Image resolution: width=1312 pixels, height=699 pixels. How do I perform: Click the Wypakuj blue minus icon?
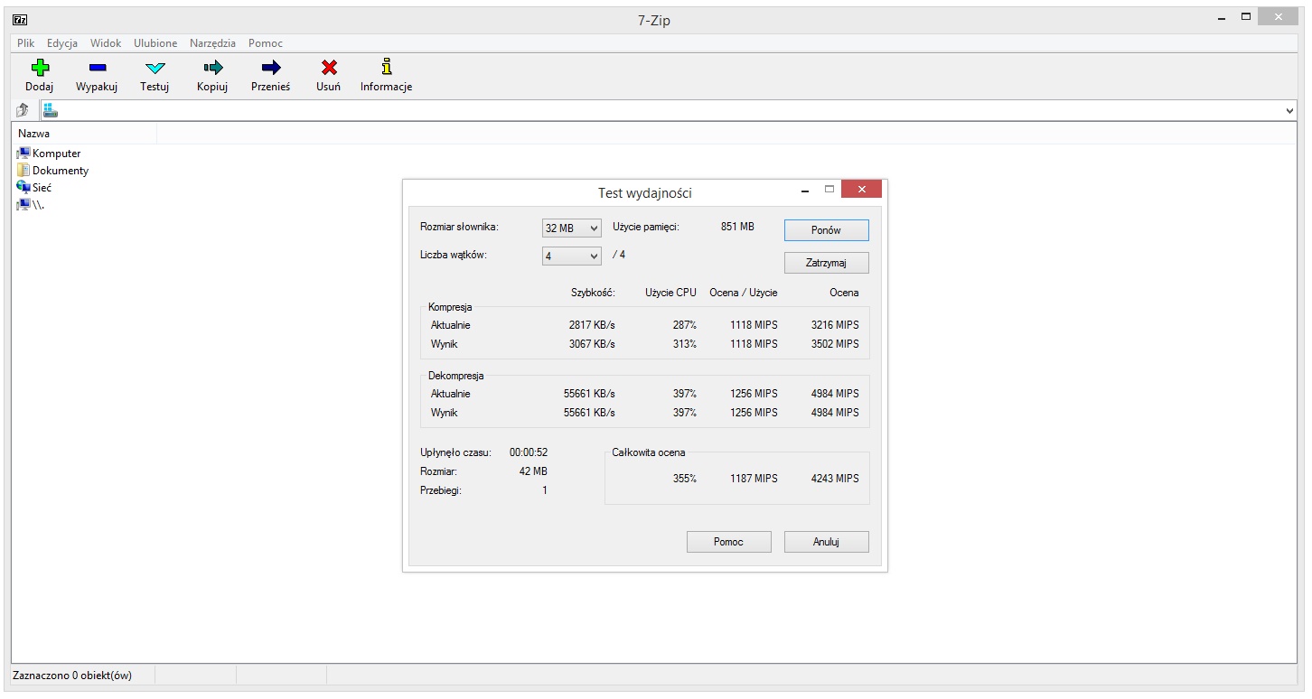tap(97, 67)
